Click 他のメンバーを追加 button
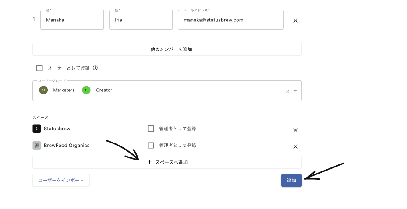This screenshot has width=407, height=209. [167, 49]
